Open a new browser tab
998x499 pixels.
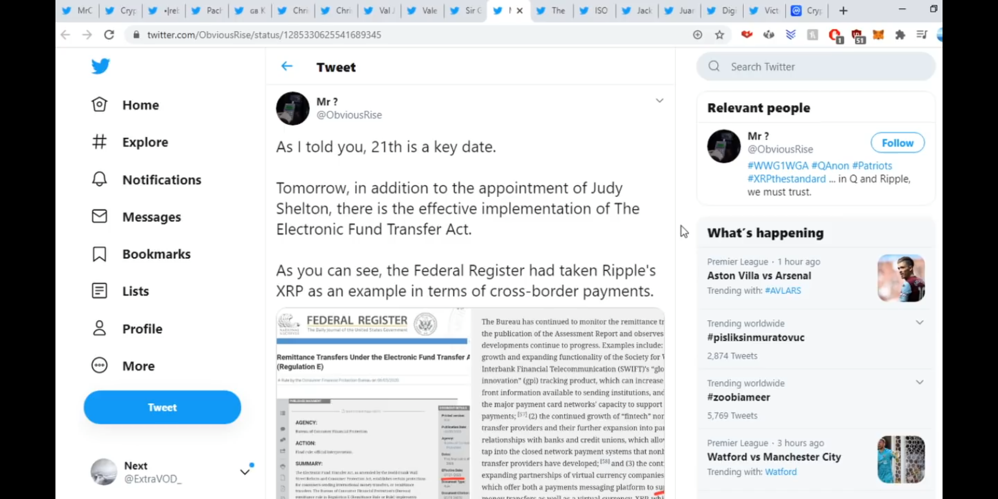pyautogui.click(x=843, y=11)
